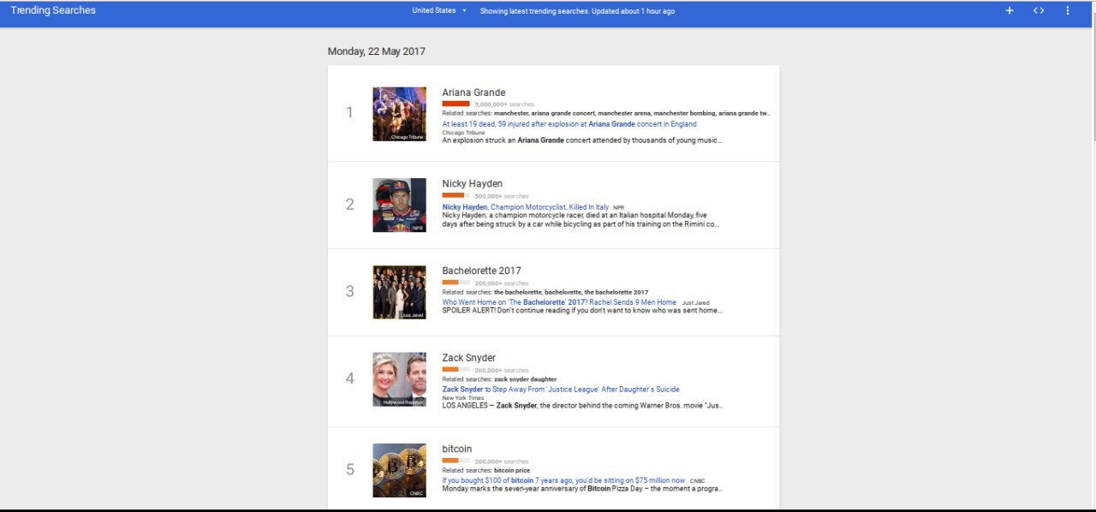The image size is (1096, 512).
Task: Click the plus subscribe icon in header
Action: (1010, 11)
